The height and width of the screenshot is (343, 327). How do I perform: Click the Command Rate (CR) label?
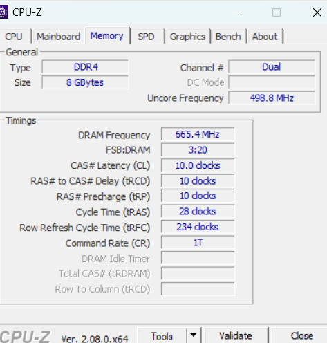pos(108,243)
